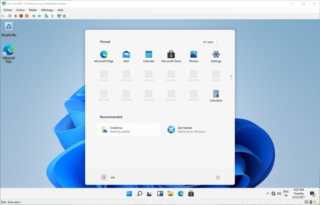Open File Explorer from the taskbar

pos(170,193)
